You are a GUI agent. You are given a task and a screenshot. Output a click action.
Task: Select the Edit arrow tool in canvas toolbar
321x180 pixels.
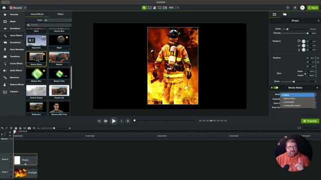click(144, 8)
